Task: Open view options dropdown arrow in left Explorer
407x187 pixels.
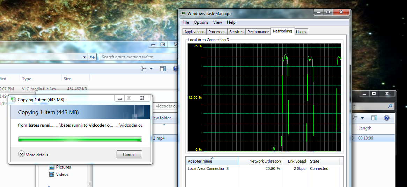Action: (151, 69)
